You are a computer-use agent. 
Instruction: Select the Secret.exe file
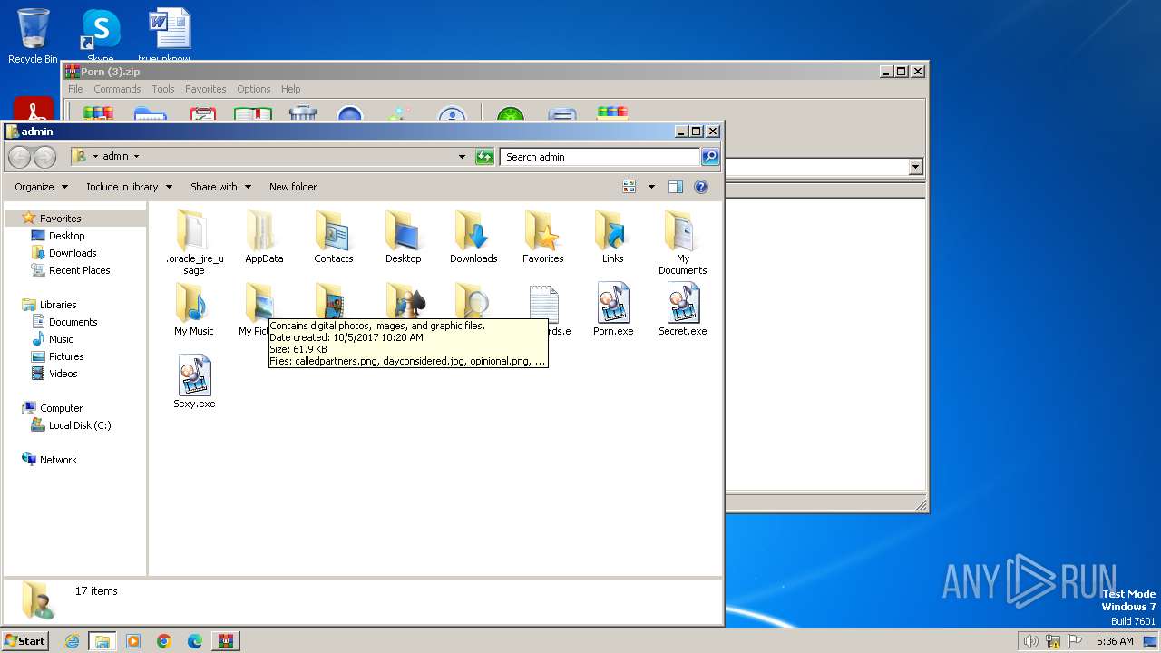coord(682,308)
